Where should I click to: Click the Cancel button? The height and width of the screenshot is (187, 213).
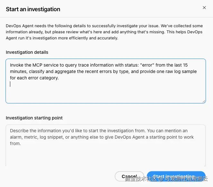[129, 176]
